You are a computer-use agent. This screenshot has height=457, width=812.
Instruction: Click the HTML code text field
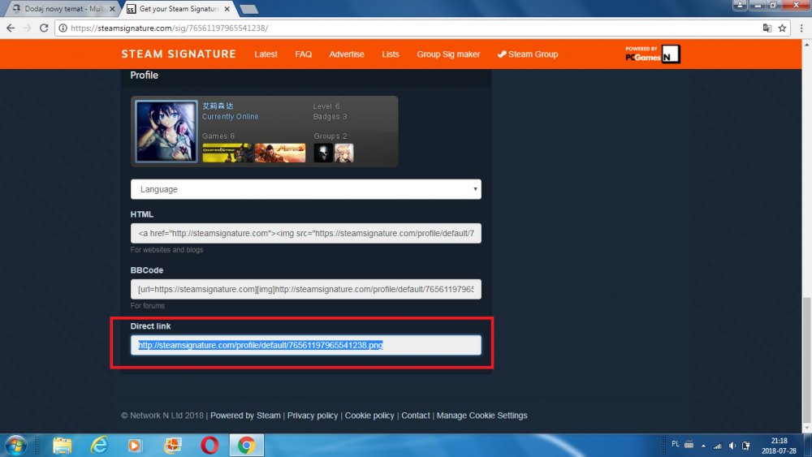point(305,234)
